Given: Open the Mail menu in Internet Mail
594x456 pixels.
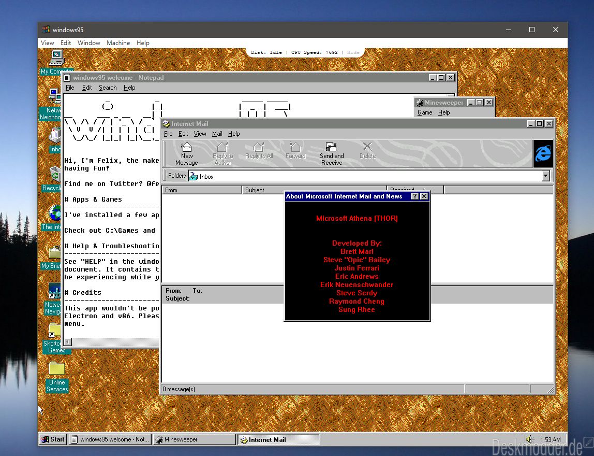Looking at the screenshot, I should pos(217,134).
